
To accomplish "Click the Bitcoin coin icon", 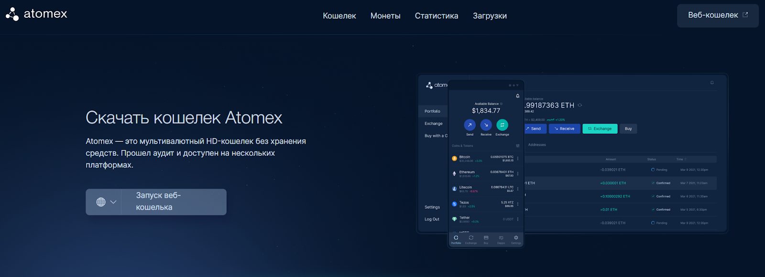I will [454, 159].
